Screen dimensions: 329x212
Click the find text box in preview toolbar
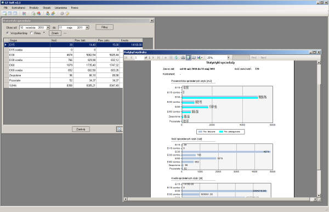(x=241, y=58)
